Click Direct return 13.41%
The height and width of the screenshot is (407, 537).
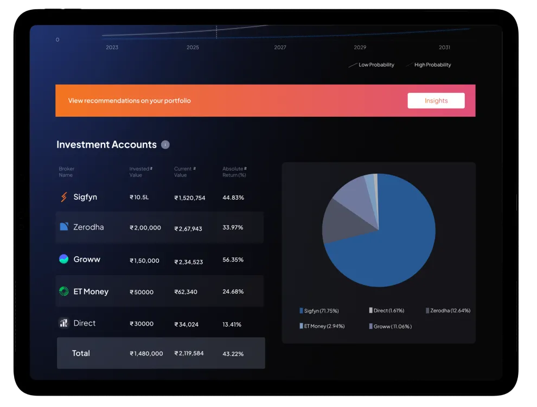tap(232, 325)
